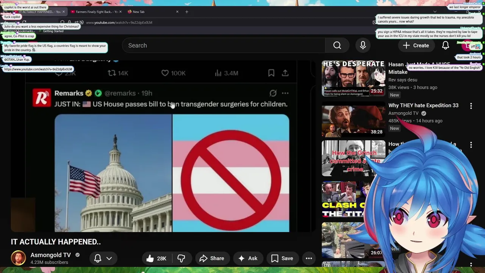Open HE'S DESPERATE Hasan video thumbnail

pos(354,78)
